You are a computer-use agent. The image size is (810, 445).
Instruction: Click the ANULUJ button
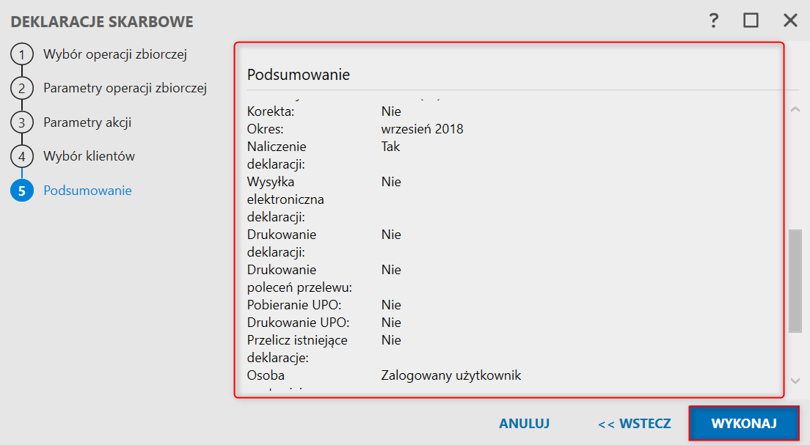point(525,423)
